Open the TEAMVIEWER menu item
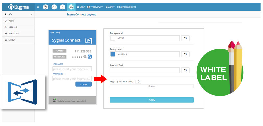The width and height of the screenshot is (263, 126). pyautogui.click(x=95, y=7)
